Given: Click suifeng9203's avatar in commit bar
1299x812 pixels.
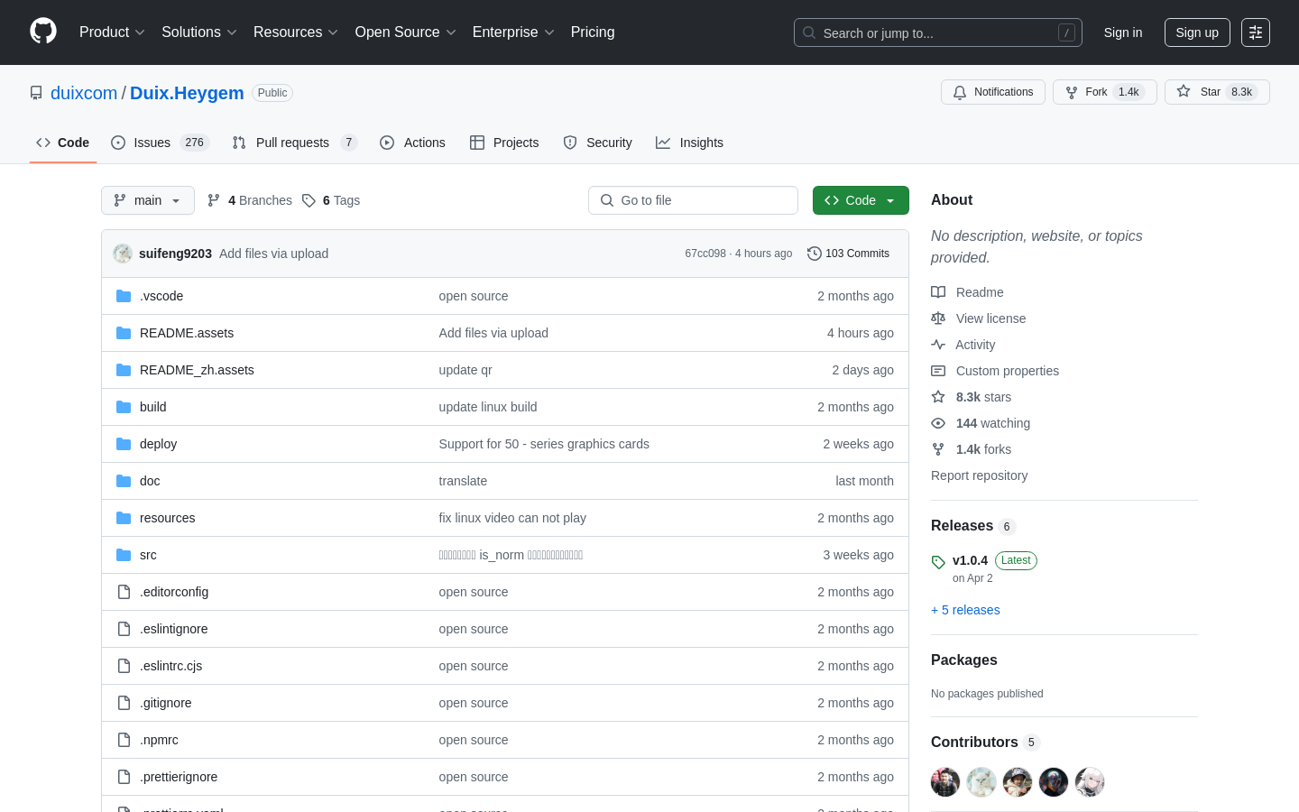Looking at the screenshot, I should click(x=123, y=254).
